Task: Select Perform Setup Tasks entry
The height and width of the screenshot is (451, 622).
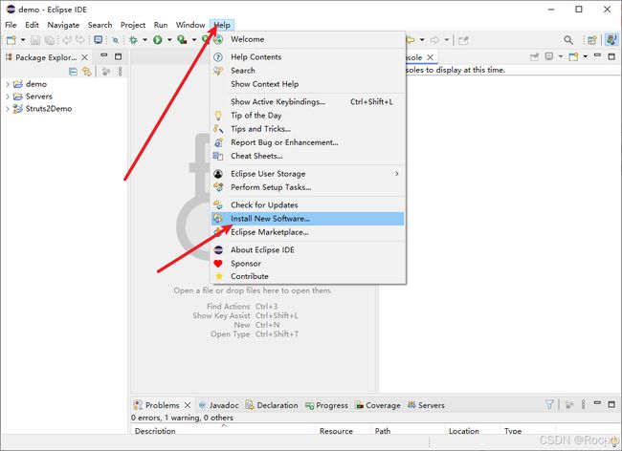Action: 308,187
